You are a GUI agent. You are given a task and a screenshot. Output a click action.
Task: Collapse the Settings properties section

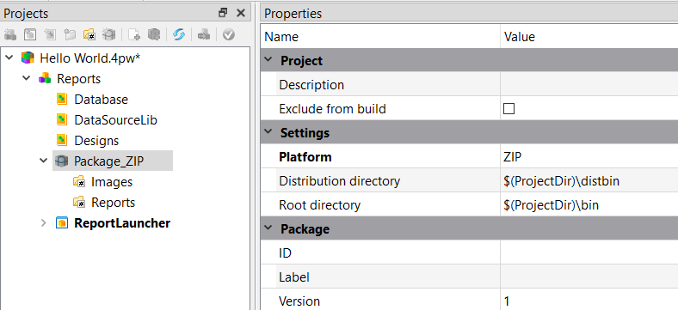click(x=268, y=132)
